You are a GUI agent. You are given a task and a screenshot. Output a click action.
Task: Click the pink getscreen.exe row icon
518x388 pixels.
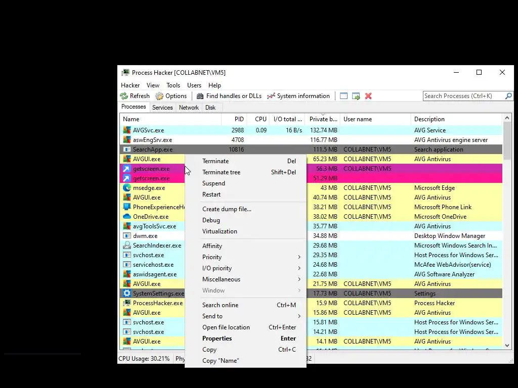click(127, 178)
